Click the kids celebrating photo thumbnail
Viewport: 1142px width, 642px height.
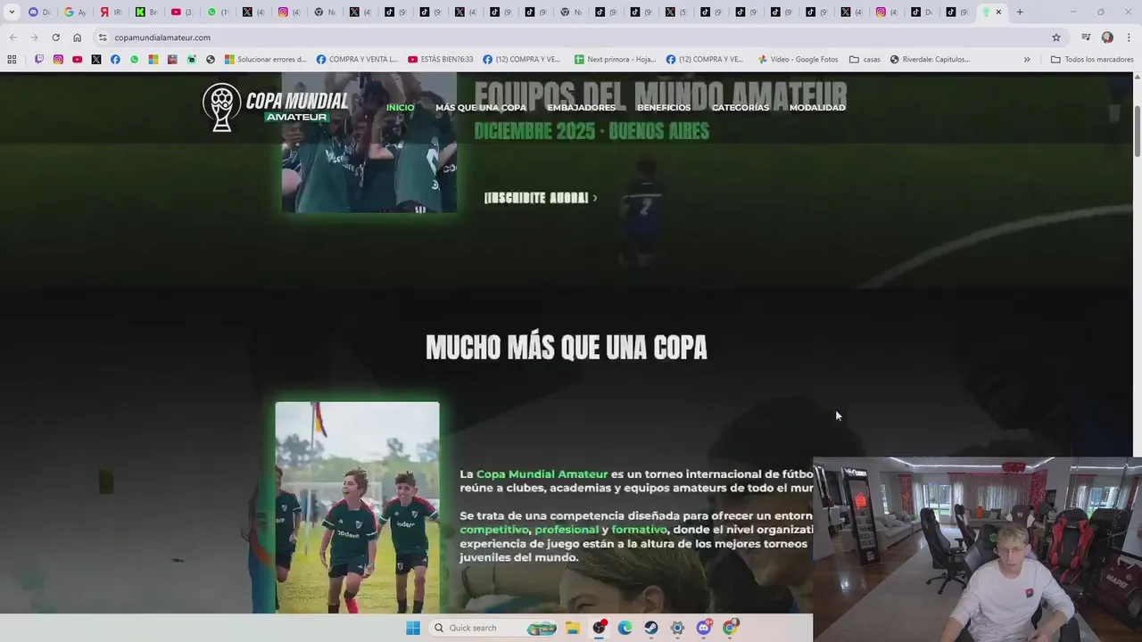[357, 507]
